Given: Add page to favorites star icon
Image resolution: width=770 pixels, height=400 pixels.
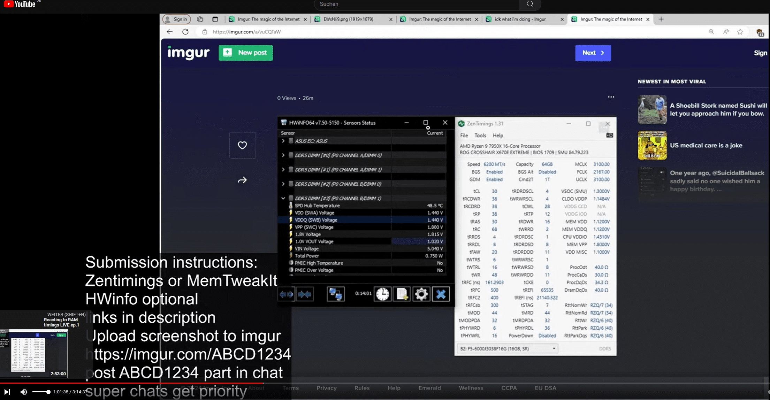Looking at the screenshot, I should [x=740, y=32].
